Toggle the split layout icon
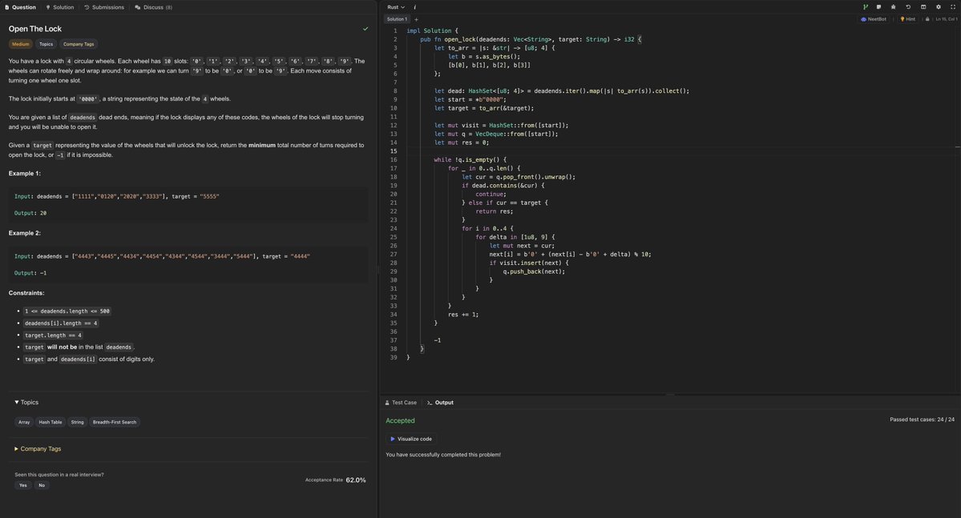The image size is (961, 518). click(x=923, y=7)
